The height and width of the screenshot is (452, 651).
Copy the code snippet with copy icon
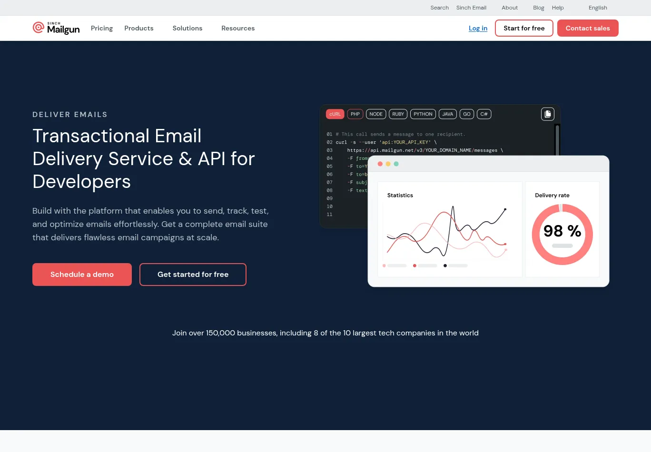(548, 114)
